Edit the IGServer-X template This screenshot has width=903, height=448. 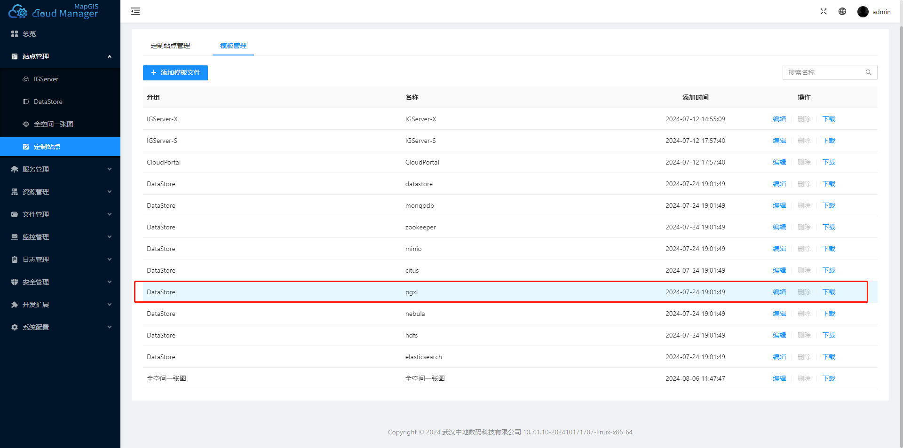(779, 119)
